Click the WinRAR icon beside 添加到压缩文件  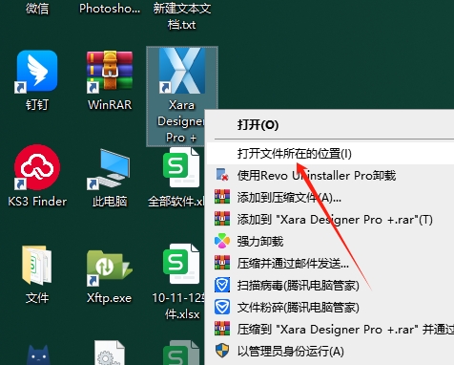point(222,197)
